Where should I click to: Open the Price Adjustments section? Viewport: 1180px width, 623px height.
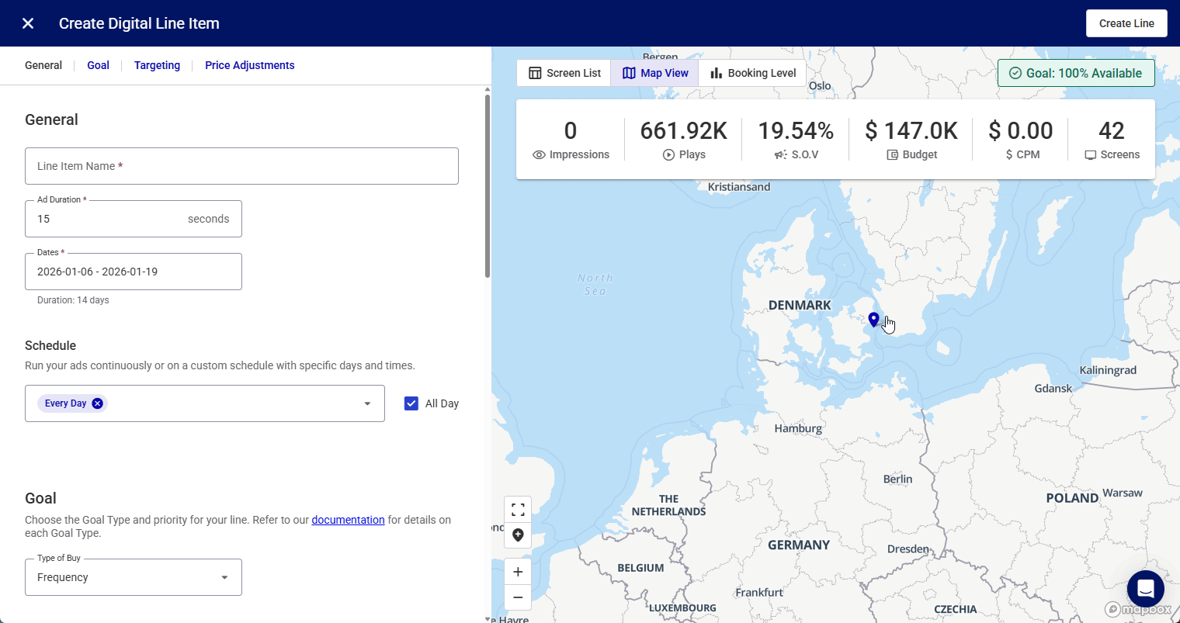tap(249, 65)
